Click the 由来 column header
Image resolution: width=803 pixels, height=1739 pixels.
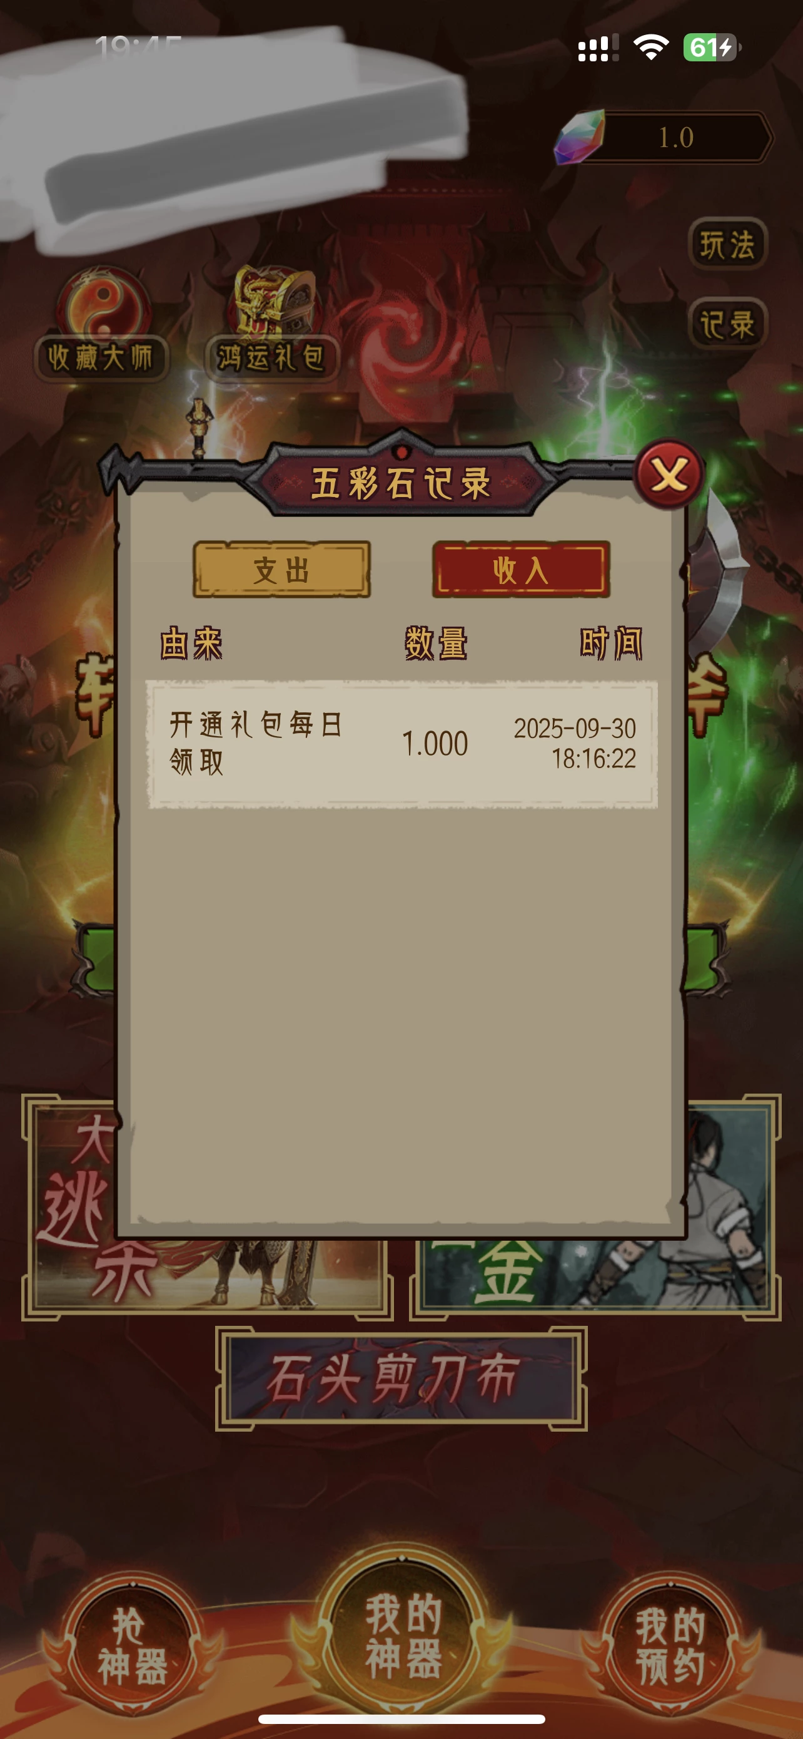[191, 644]
